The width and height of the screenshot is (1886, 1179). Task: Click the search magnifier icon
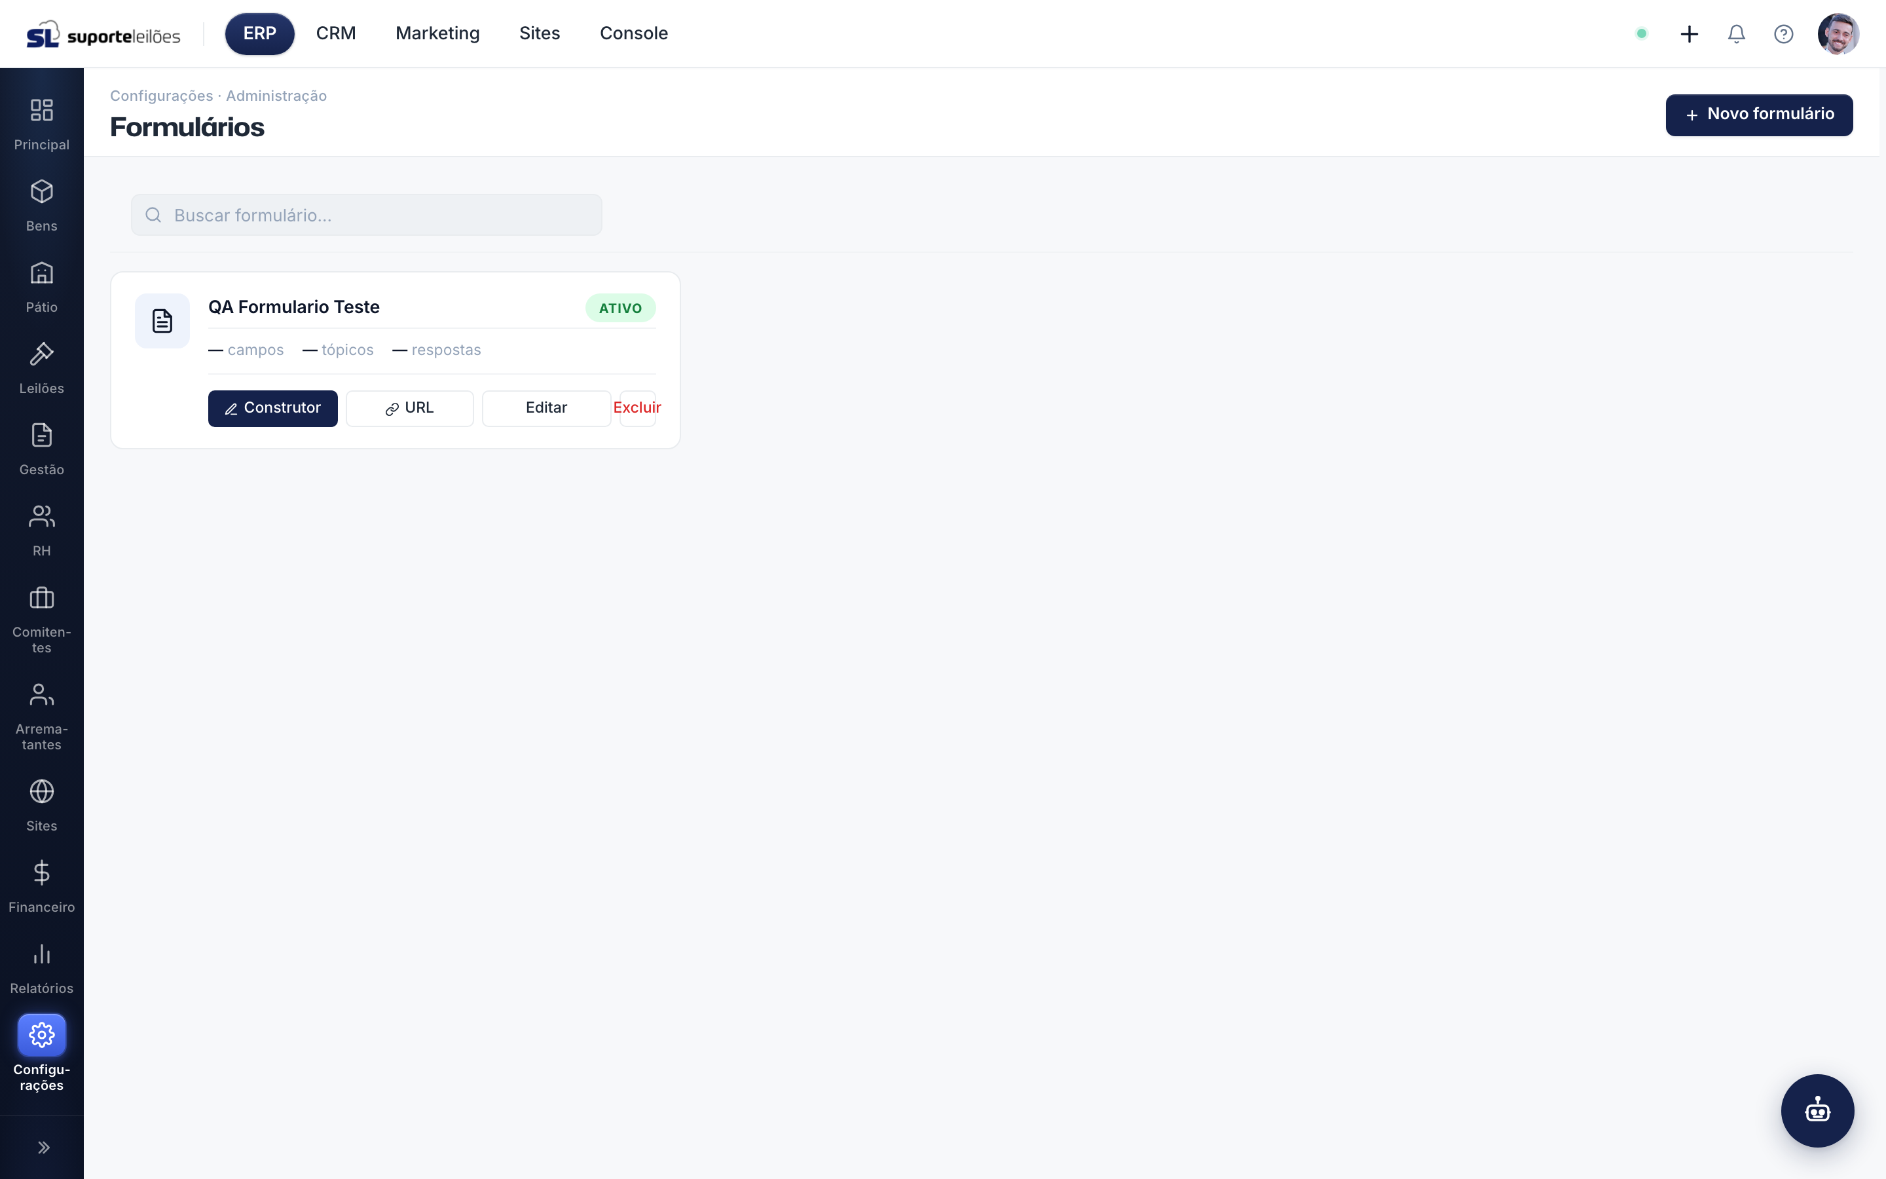click(153, 214)
